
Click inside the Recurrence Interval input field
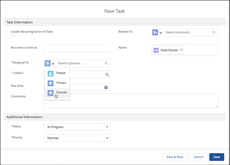click(x=77, y=48)
